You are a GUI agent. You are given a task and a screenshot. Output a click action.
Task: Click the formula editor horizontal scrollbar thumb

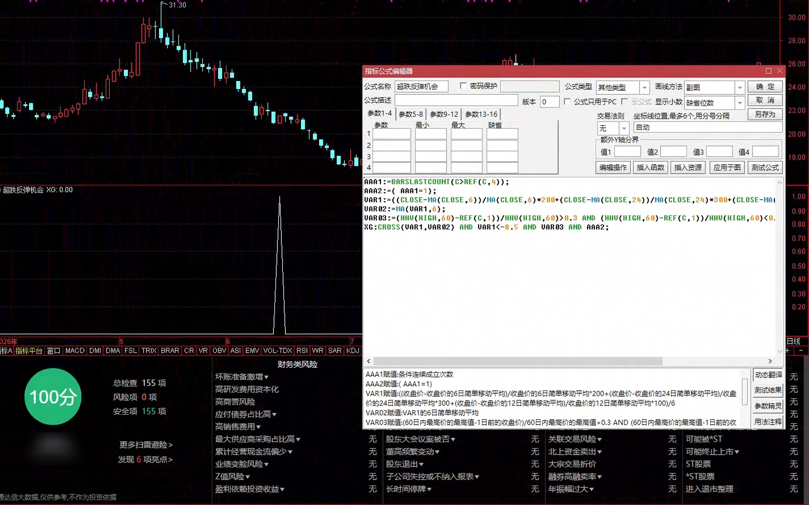(x=518, y=361)
